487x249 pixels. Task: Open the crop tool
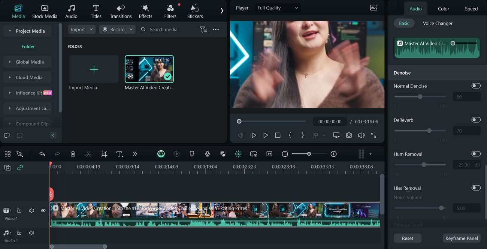point(104,154)
